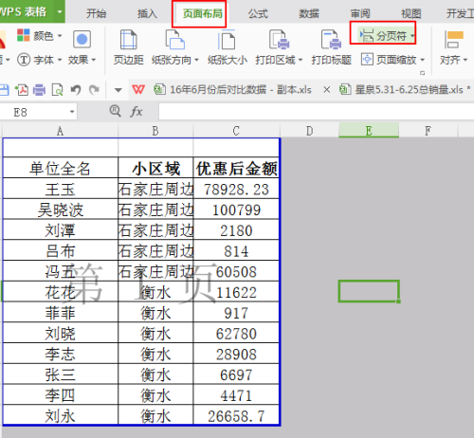Click the Page Zoom (页面缩放) icon
This screenshot has height=438, width=474.
click(x=367, y=60)
